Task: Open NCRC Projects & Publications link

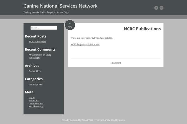Action: pyautogui.click(x=85, y=44)
